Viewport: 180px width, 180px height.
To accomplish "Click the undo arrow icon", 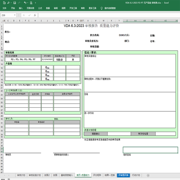I will click(25, 3).
